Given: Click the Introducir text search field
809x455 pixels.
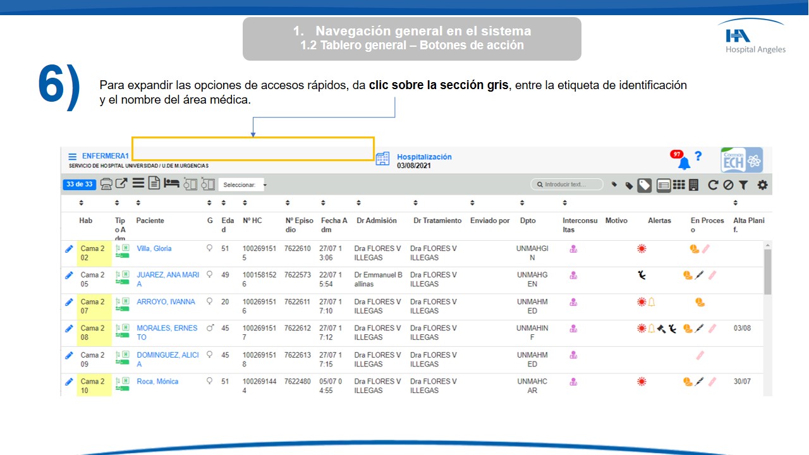Looking at the screenshot, I should tap(567, 185).
